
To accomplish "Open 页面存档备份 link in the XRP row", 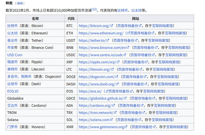I will [x=136, y=62].
